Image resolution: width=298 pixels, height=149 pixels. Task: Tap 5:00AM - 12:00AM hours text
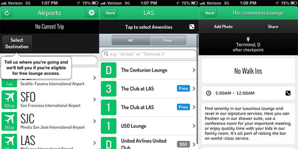click(235, 93)
